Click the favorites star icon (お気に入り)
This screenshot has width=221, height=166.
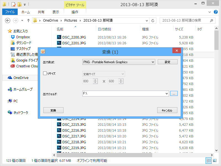(x=10, y=31)
